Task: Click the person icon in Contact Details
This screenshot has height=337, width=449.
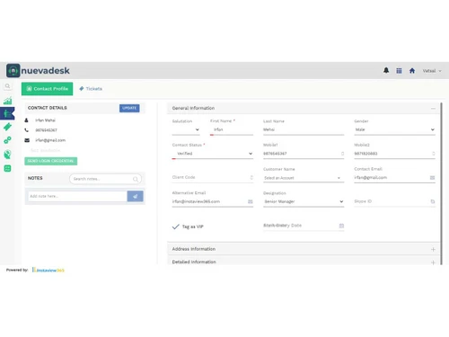Action: pyautogui.click(x=26, y=120)
